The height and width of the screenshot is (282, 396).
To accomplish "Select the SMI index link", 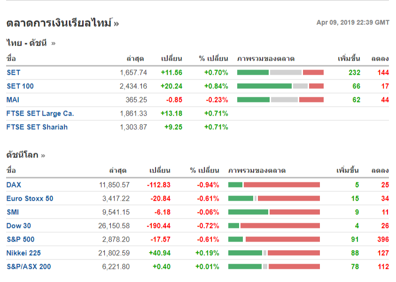I will point(13,212).
